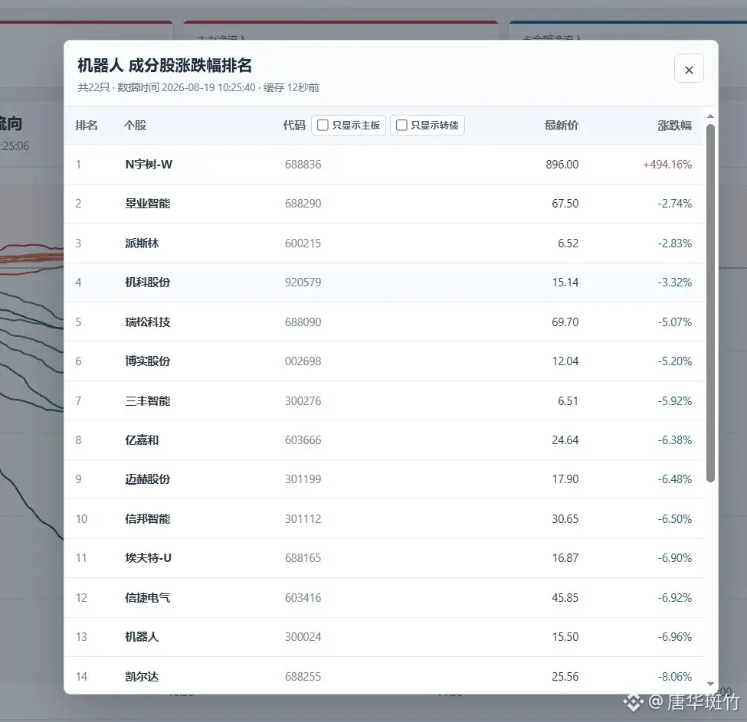Click the 67.50 latest price

565,204
